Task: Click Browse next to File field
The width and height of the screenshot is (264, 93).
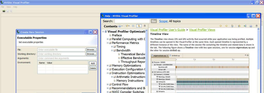Action: pyautogui.click(x=91, y=50)
